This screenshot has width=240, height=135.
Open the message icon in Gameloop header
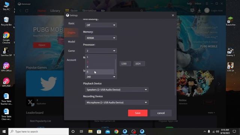click(192, 10)
